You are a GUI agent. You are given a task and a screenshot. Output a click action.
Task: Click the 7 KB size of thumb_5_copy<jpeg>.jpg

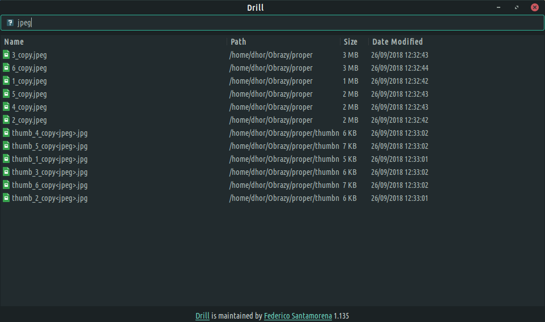coord(350,146)
